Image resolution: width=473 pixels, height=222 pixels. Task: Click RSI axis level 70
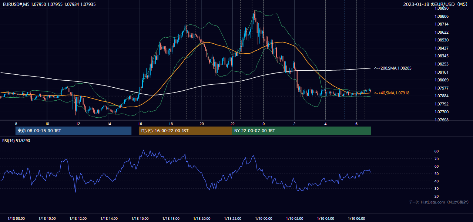(x=436, y=159)
